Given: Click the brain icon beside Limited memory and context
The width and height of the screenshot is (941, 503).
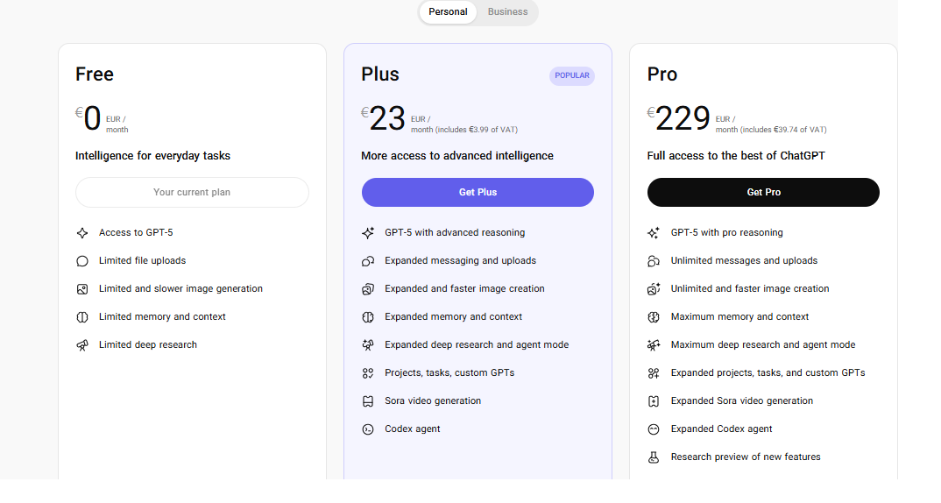Looking at the screenshot, I should 82,317.
